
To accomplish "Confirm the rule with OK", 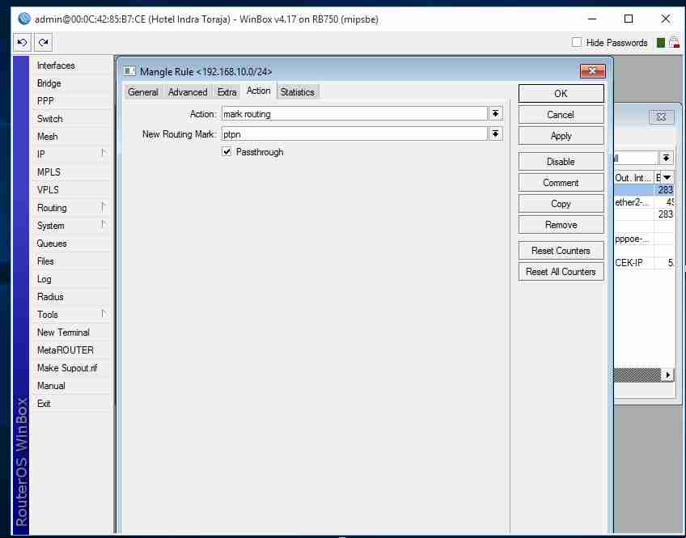I will (x=561, y=93).
